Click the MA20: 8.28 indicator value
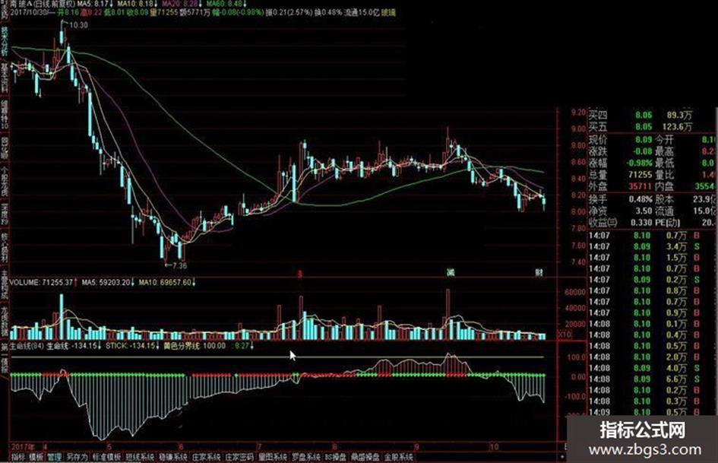 (x=180, y=4)
